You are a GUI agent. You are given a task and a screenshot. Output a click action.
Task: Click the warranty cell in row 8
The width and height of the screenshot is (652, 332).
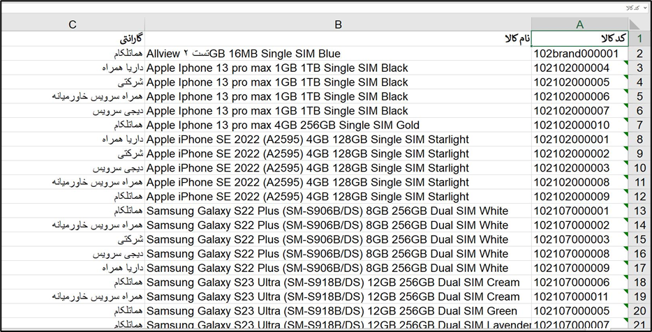73,139
